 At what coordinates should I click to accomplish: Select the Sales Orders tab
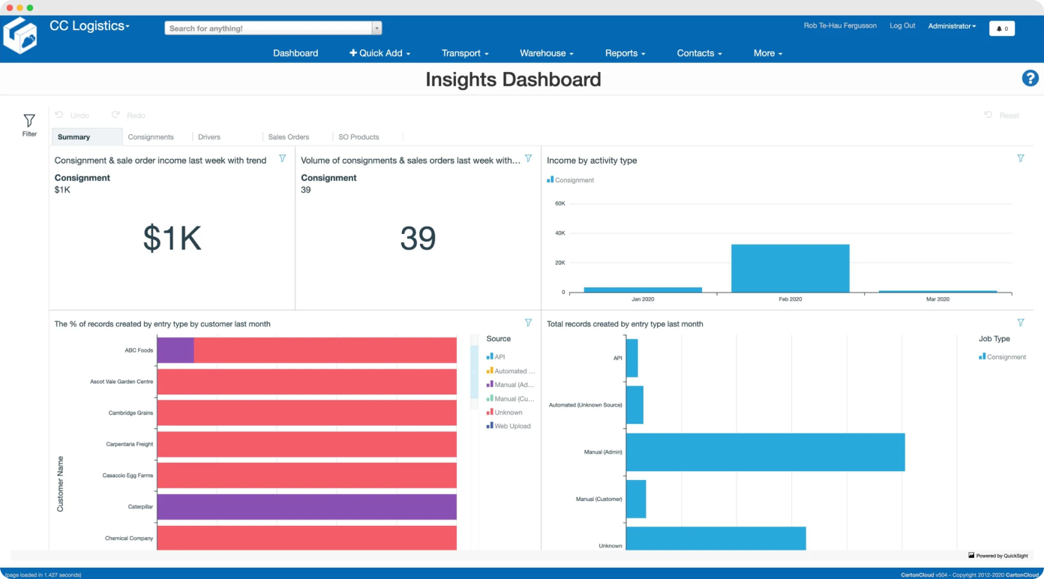click(x=288, y=136)
